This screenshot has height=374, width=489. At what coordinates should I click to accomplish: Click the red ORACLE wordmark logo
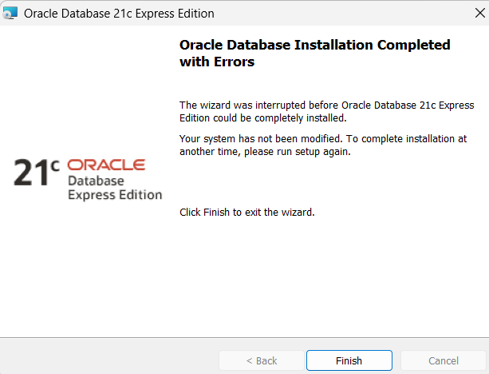[x=106, y=165]
